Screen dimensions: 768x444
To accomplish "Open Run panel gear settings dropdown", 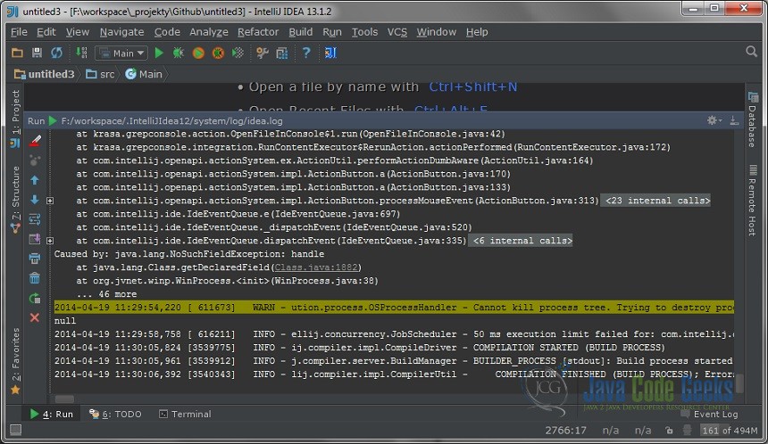I will tap(714, 120).
